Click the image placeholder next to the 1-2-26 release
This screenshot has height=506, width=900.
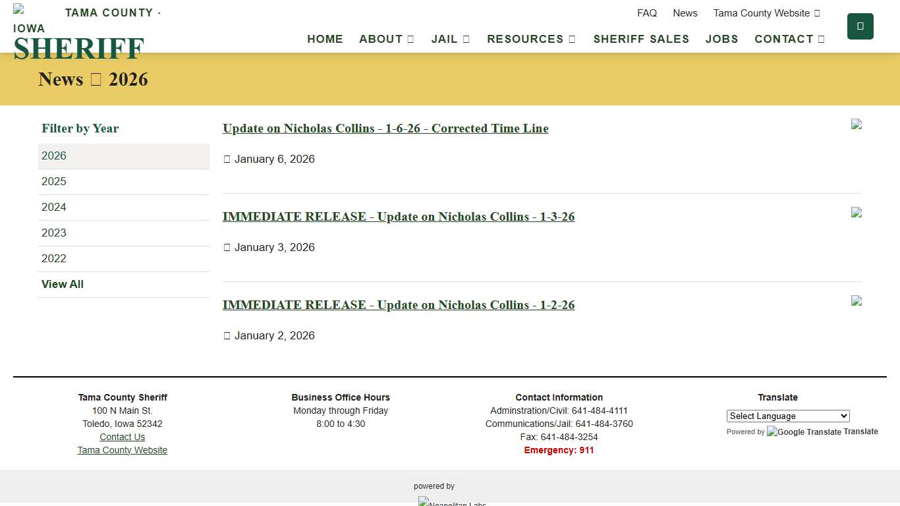click(x=856, y=300)
